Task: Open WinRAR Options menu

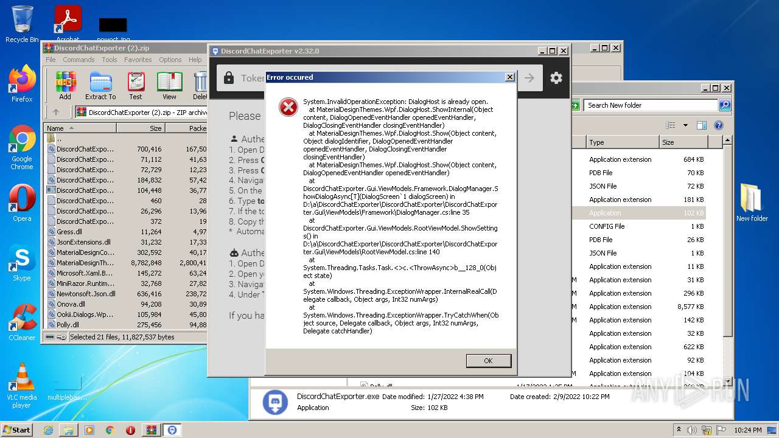Action: [x=170, y=60]
